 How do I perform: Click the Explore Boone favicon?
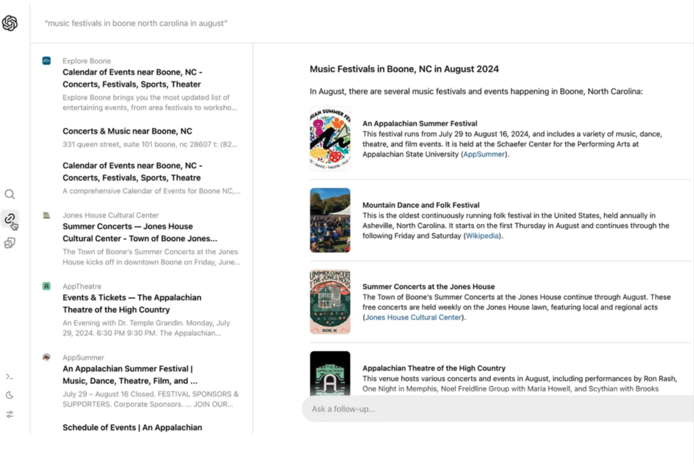coord(47,61)
